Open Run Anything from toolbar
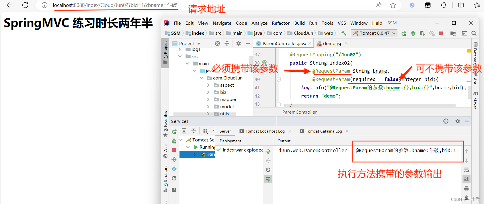484x204 pixels. click(465, 34)
